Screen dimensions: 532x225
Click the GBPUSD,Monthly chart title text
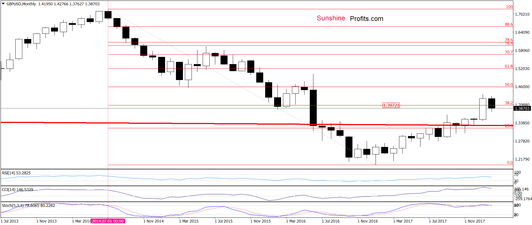coord(21,4)
